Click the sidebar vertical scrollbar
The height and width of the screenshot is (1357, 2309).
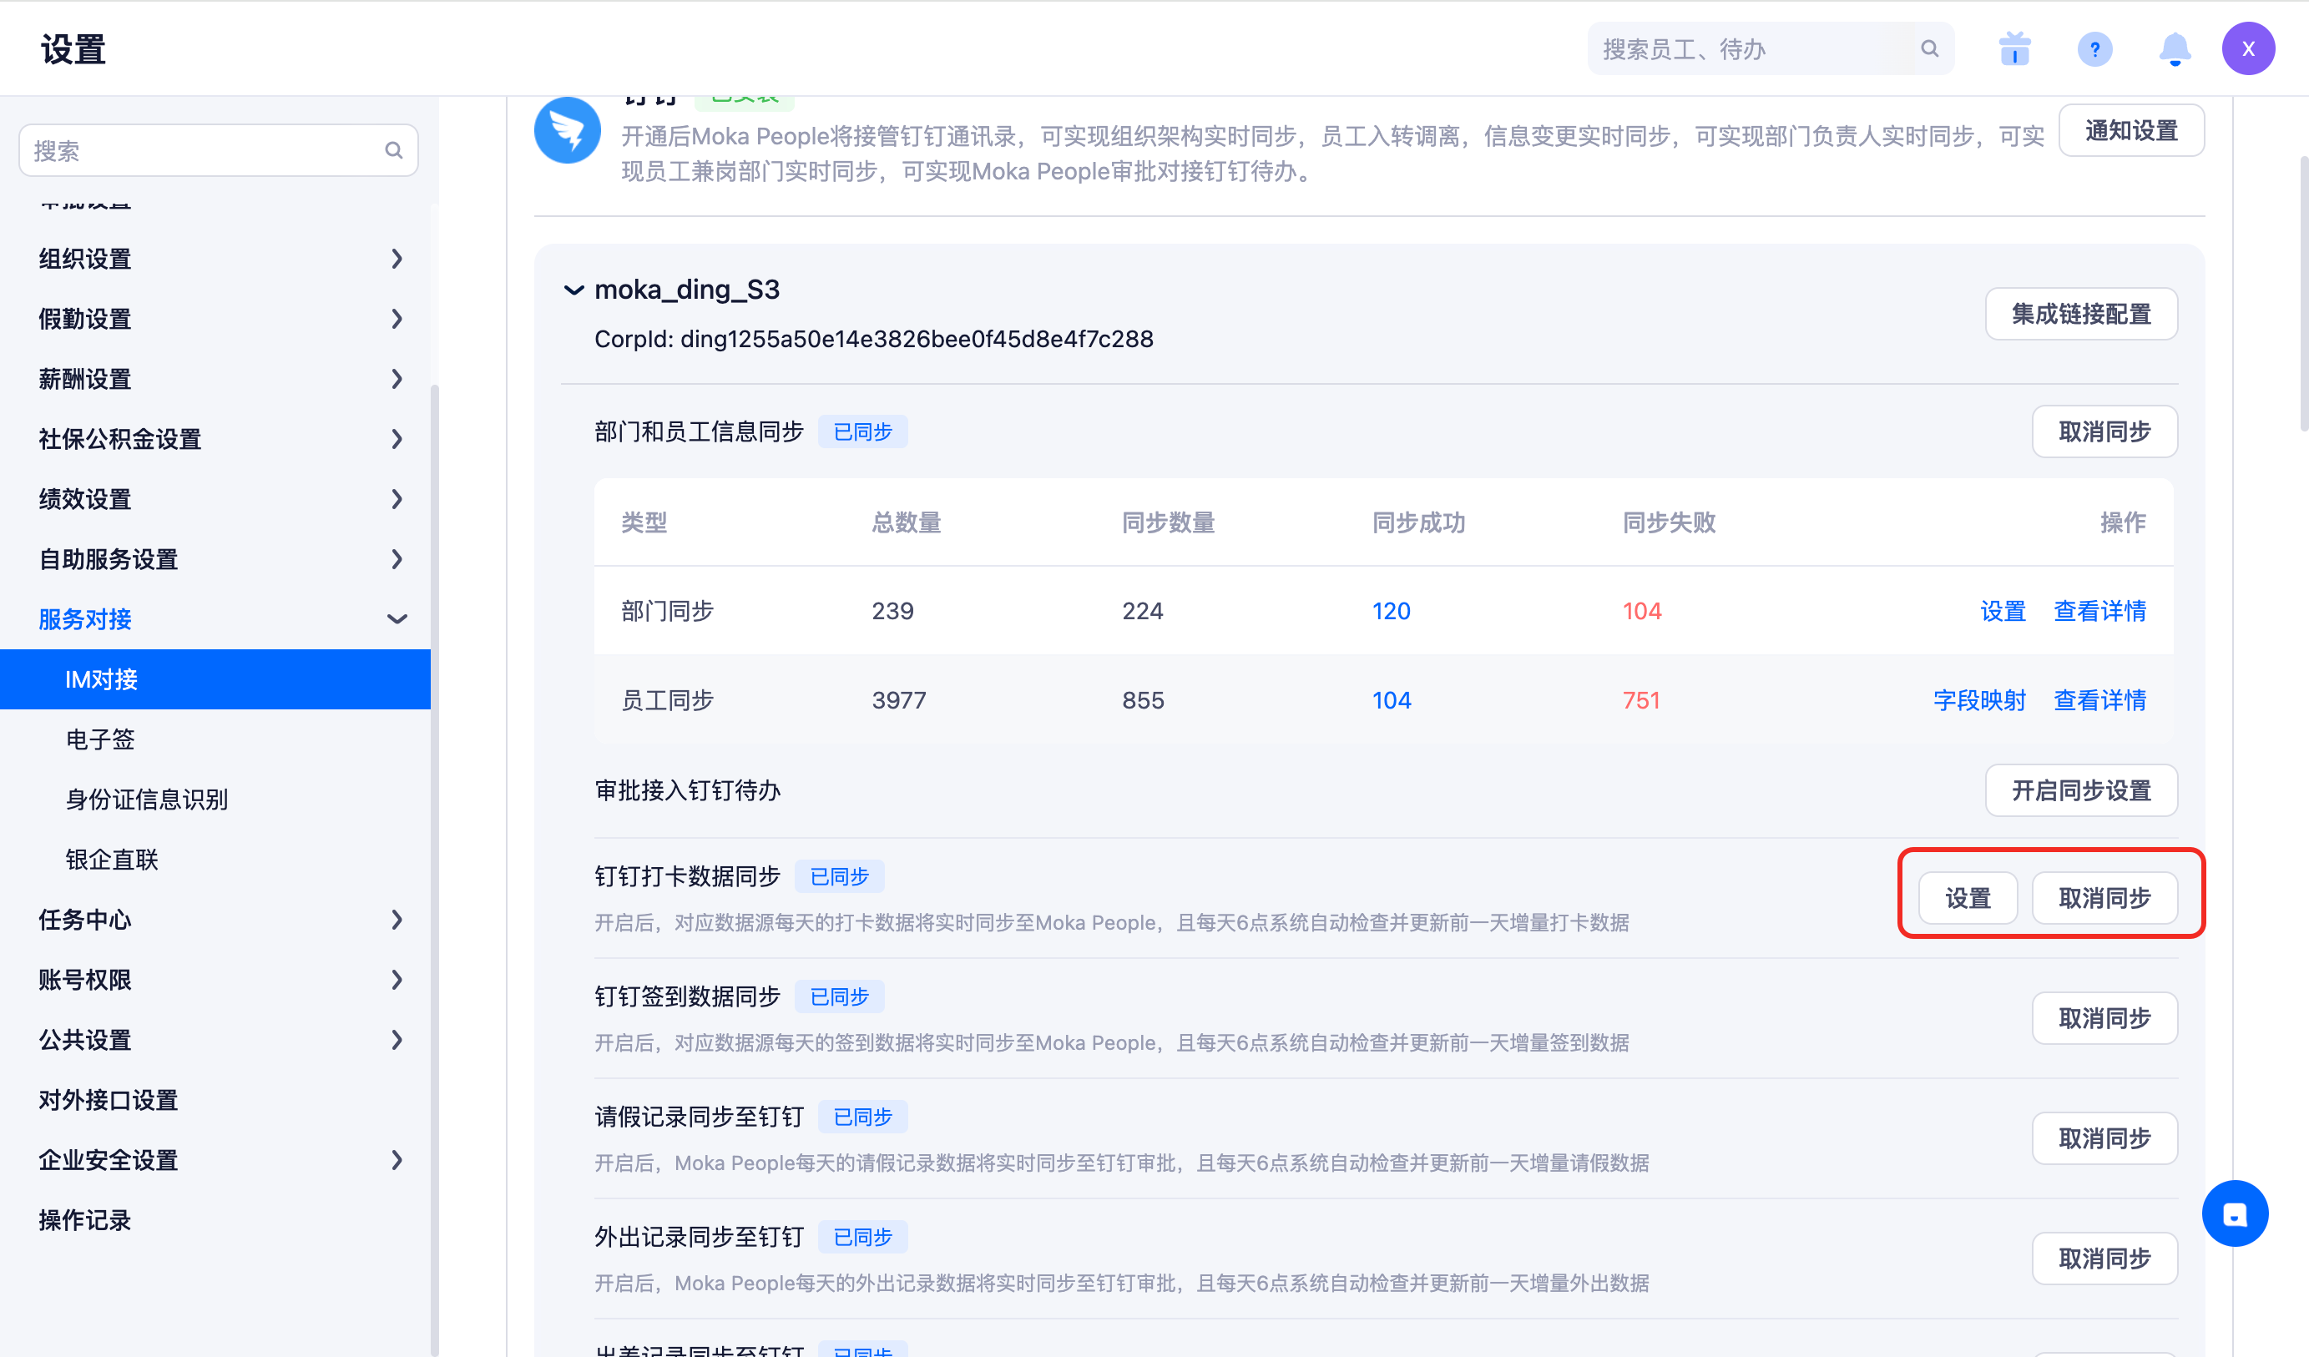[x=434, y=869]
